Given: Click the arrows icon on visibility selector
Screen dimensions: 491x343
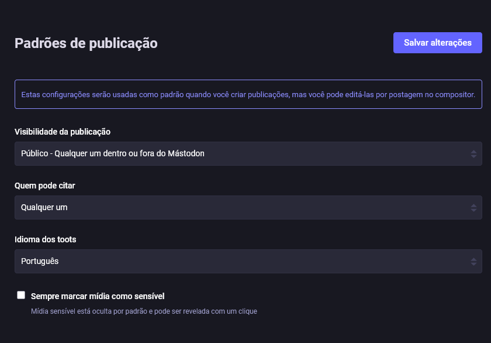Looking at the screenshot, I should pos(473,154).
